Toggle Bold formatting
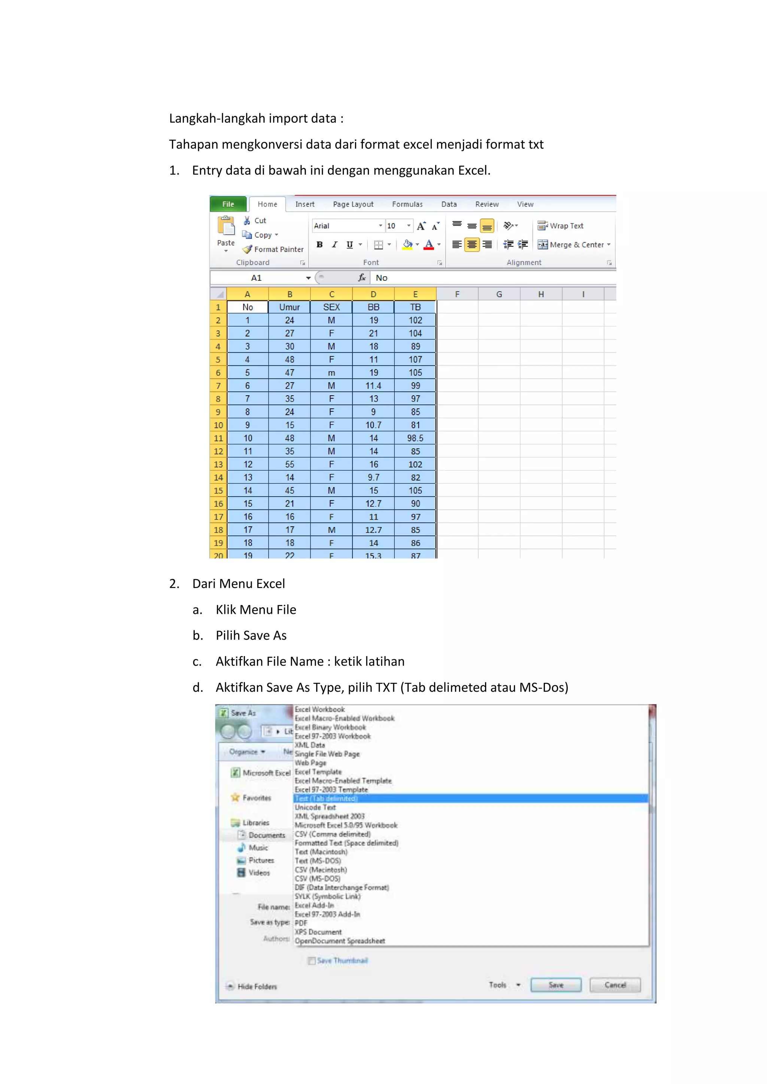 (x=320, y=244)
